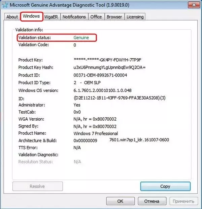Click the TestCab value 0x0

(x=77, y=112)
